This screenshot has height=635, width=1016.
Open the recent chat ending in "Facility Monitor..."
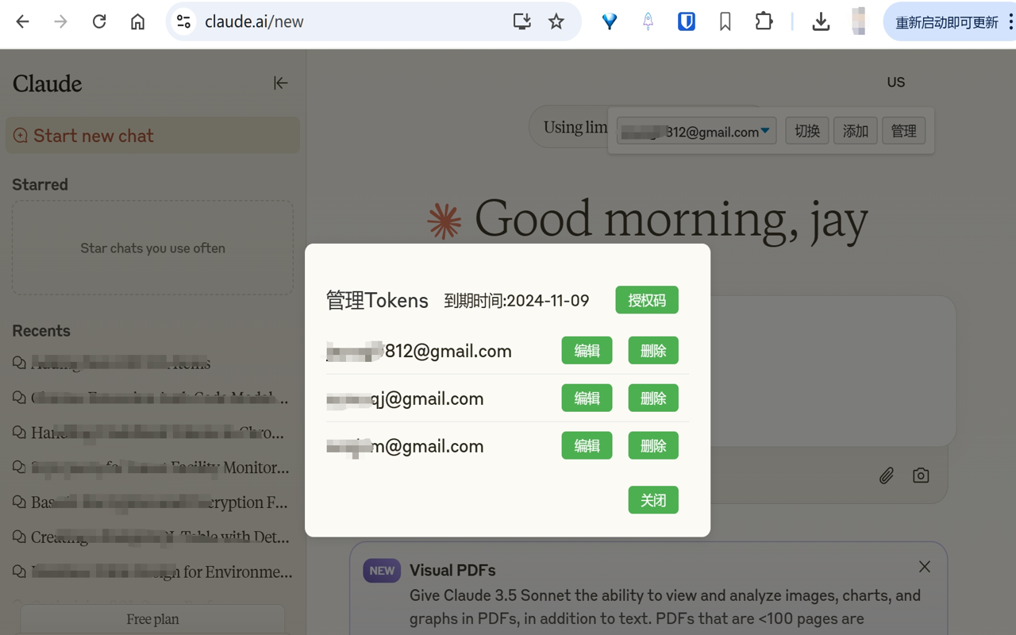pyautogui.click(x=152, y=468)
